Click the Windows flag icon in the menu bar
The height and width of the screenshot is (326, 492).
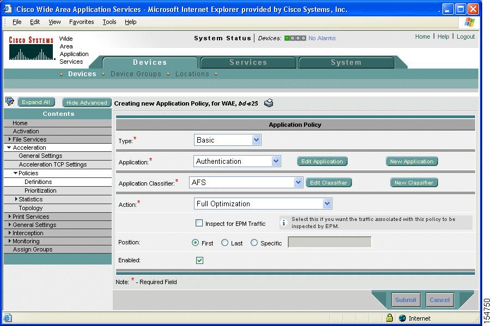point(470,22)
